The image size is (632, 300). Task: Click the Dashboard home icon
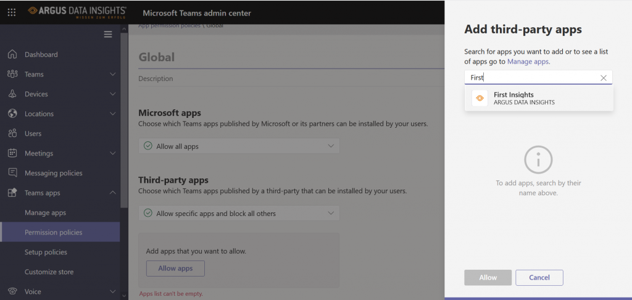click(x=12, y=54)
